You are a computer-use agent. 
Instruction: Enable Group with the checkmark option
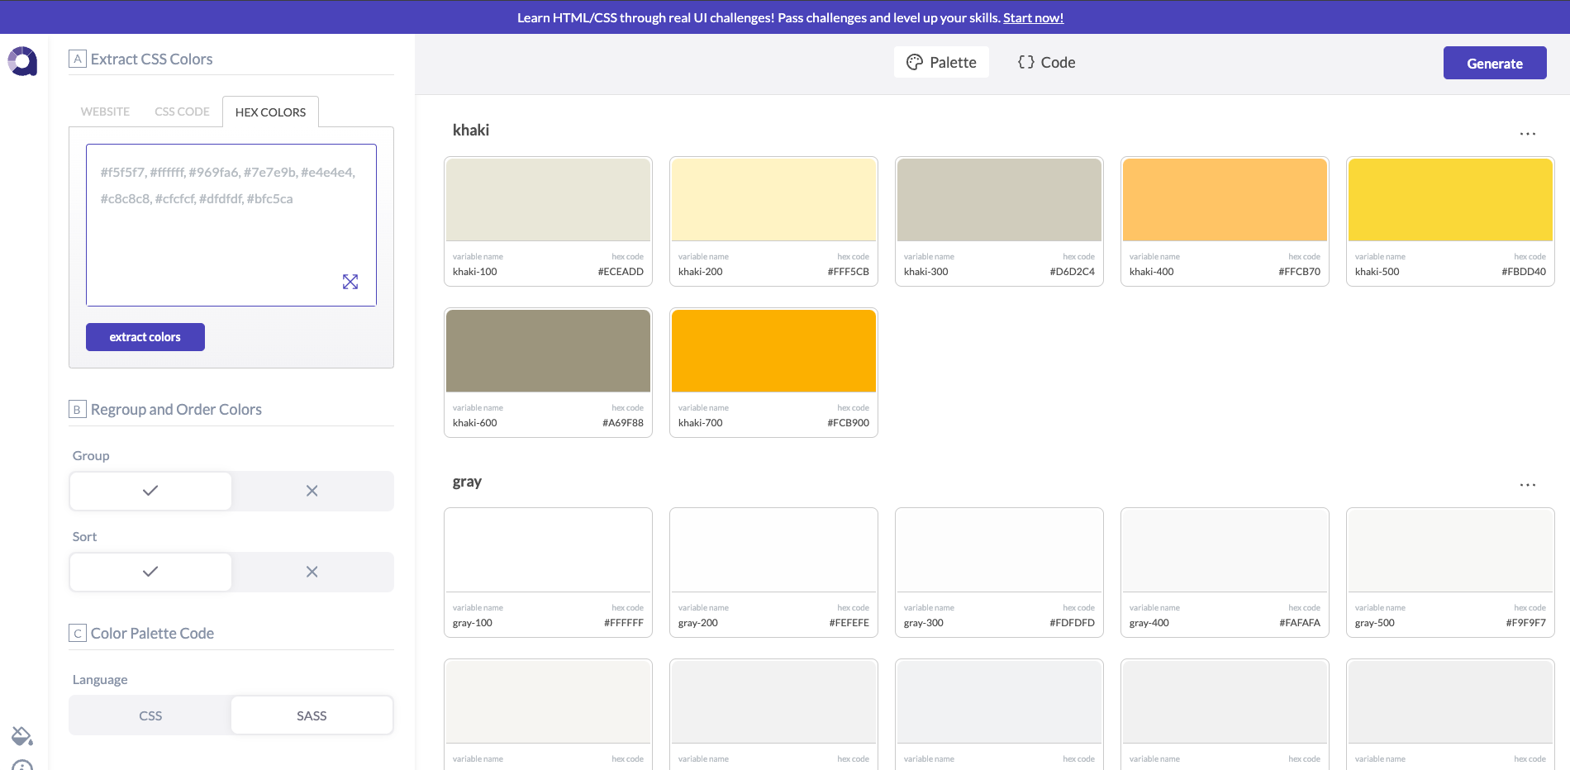[150, 491]
